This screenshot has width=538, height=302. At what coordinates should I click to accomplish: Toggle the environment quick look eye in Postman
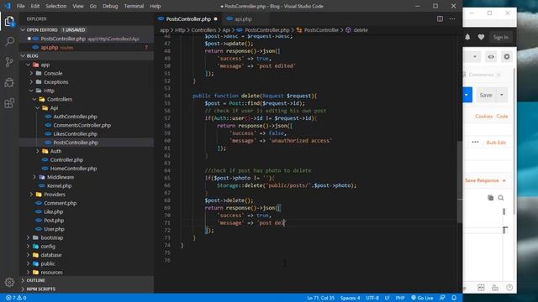tap(491, 57)
